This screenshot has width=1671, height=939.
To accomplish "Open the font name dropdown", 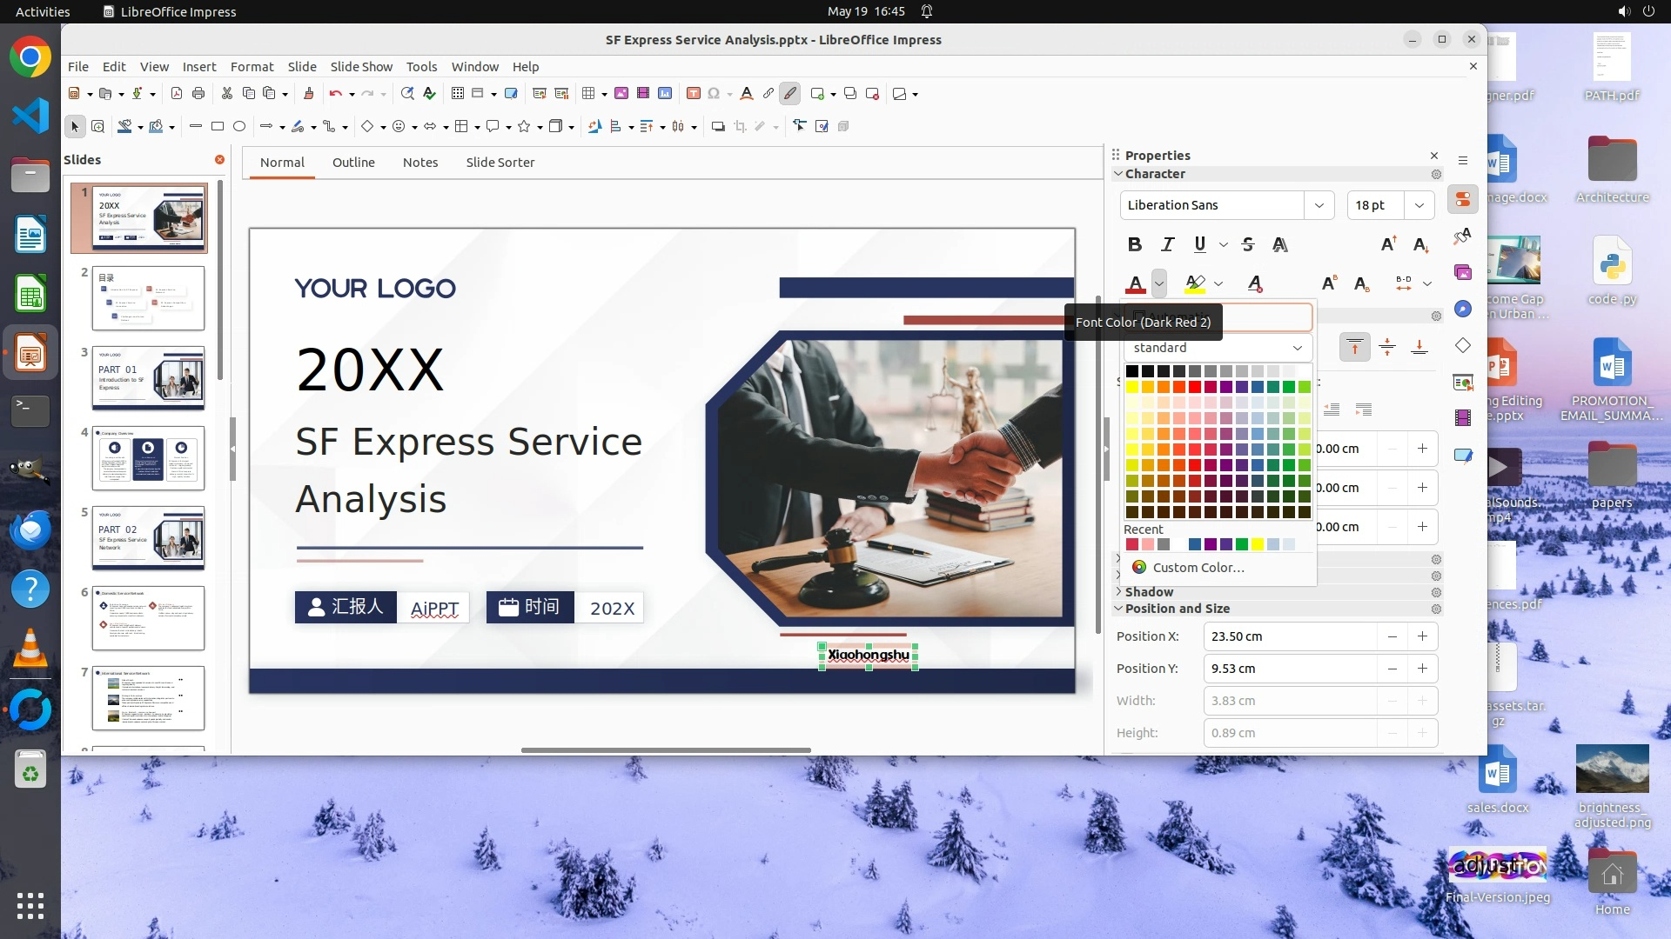I will (1319, 205).
